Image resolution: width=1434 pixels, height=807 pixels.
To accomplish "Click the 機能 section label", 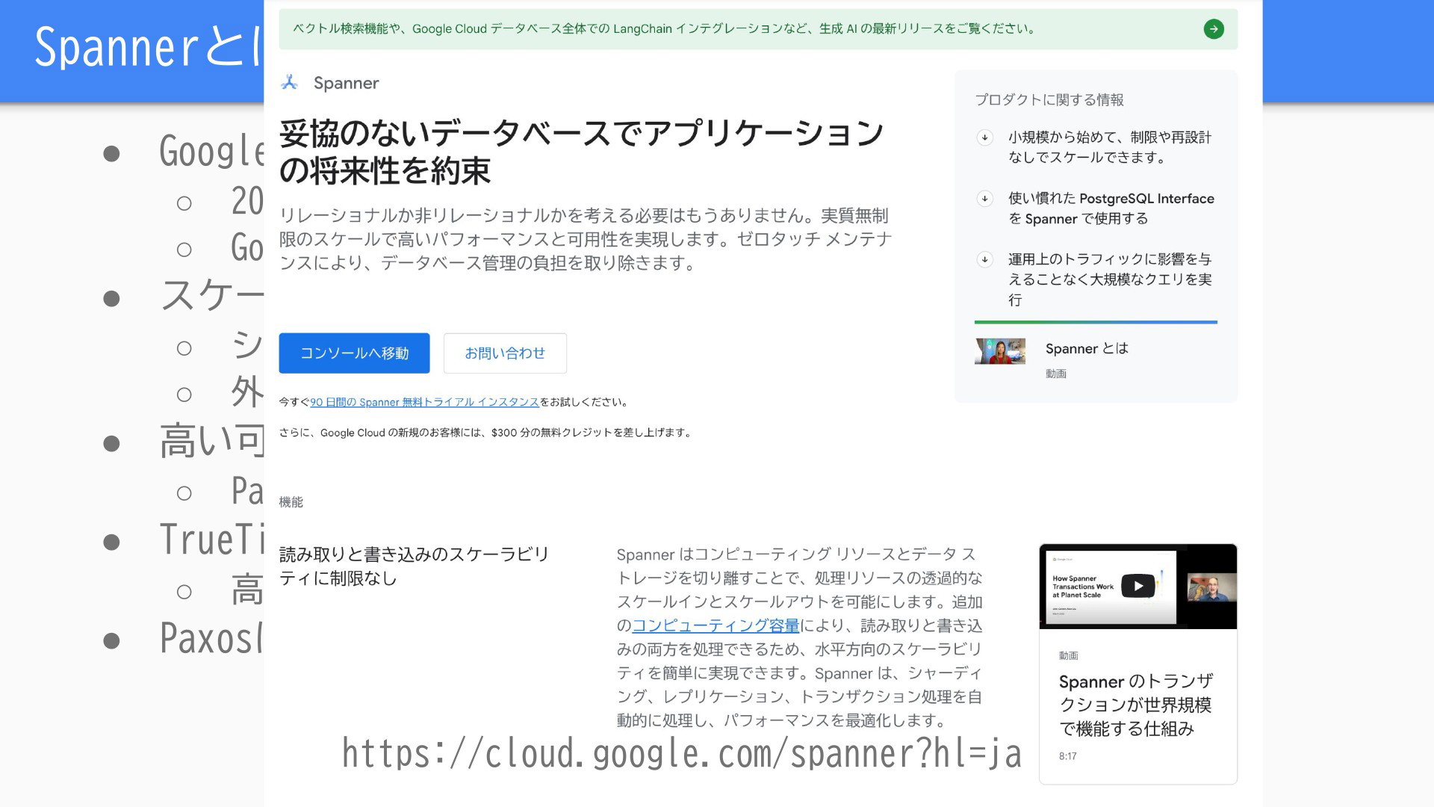I will pyautogui.click(x=291, y=502).
